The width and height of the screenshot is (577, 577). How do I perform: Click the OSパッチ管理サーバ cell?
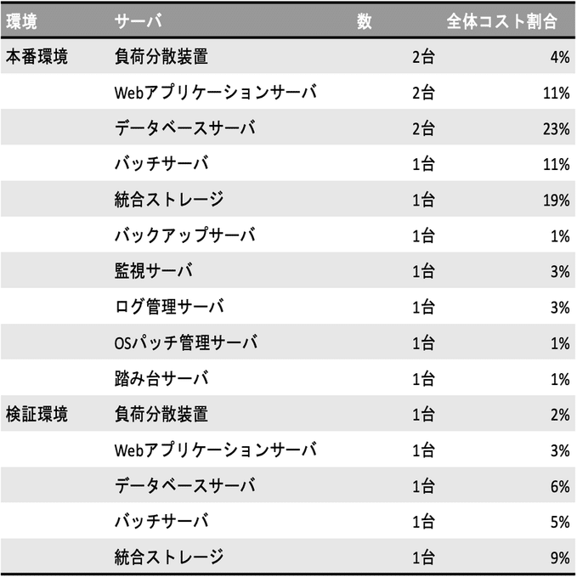click(186, 343)
